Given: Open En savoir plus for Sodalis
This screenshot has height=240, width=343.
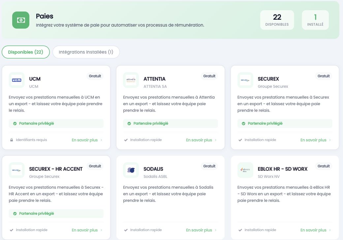Looking at the screenshot, I should pos(199,230).
